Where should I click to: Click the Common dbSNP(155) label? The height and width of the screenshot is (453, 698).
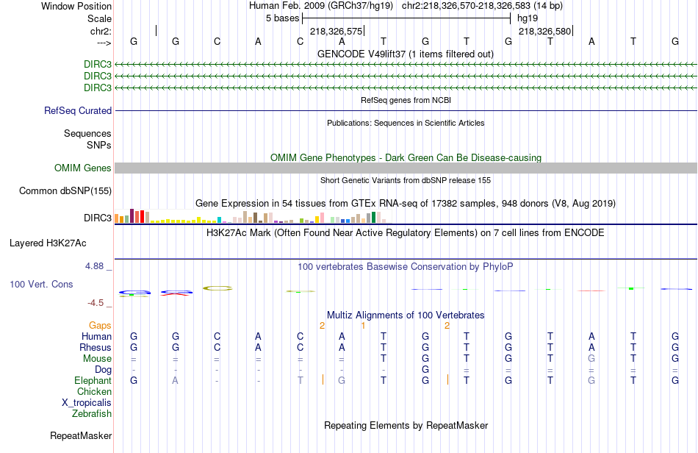click(65, 190)
